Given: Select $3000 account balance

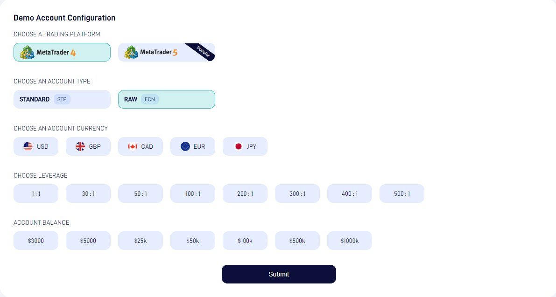Looking at the screenshot, I should click(x=36, y=241).
